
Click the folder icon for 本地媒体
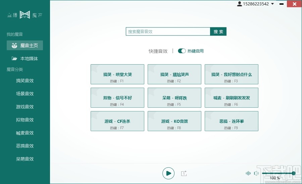(14, 59)
